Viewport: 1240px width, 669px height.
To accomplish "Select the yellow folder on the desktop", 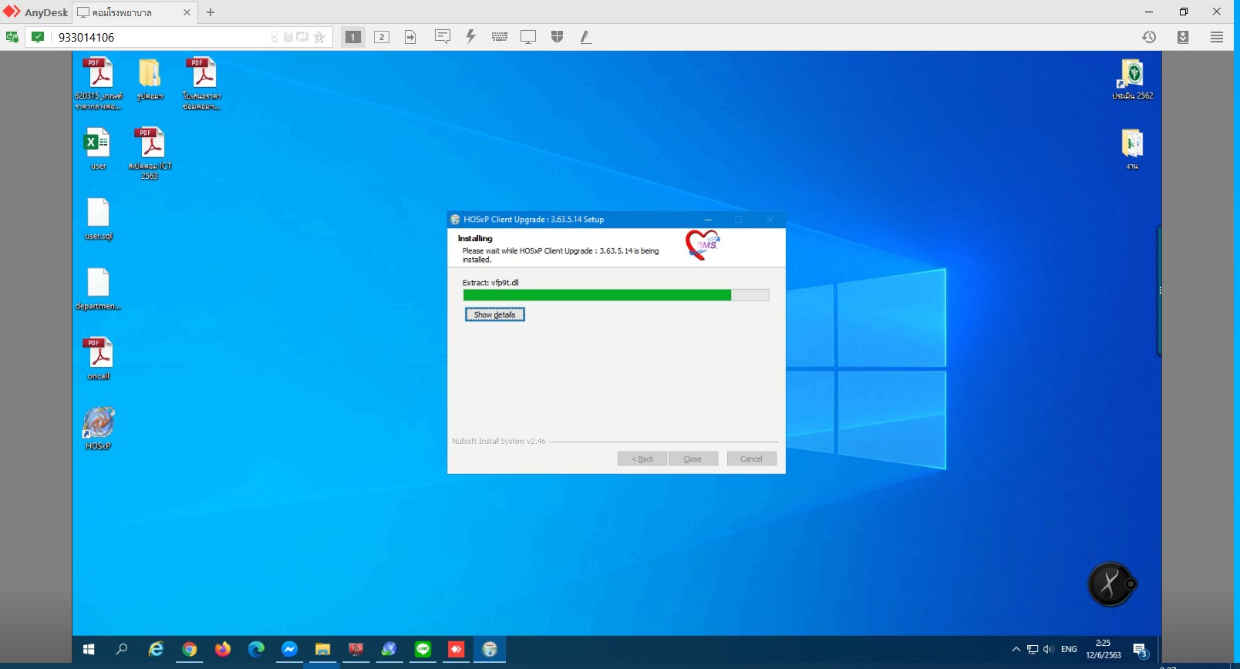I will 150,79.
